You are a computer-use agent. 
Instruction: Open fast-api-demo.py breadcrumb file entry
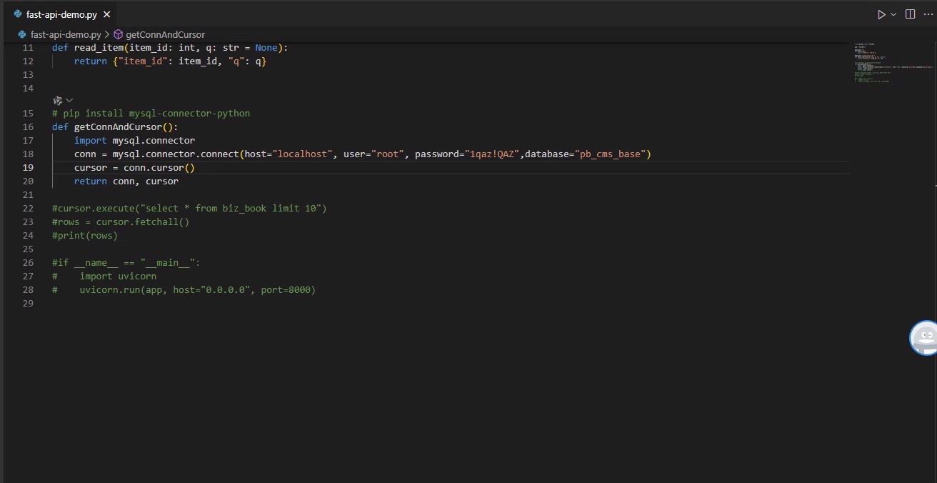[65, 34]
